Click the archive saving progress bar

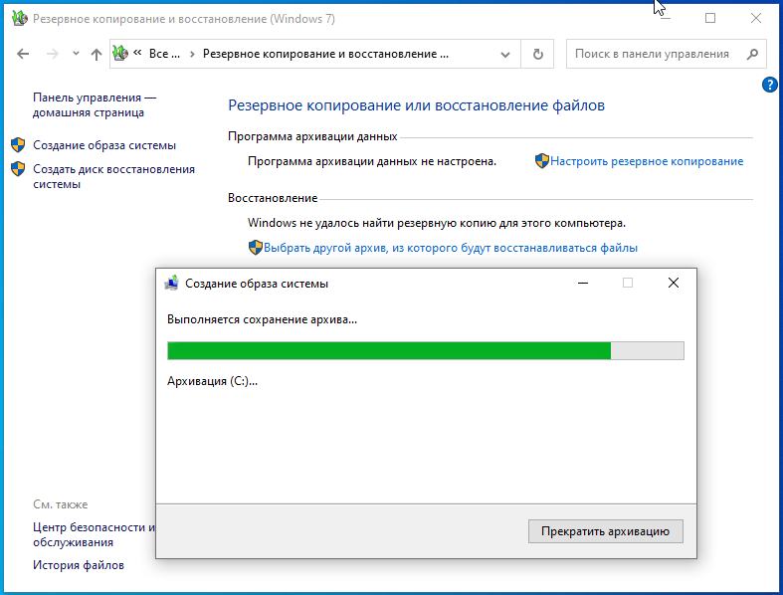point(426,350)
